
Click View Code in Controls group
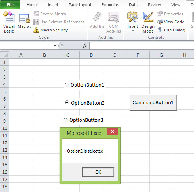tap(171, 22)
